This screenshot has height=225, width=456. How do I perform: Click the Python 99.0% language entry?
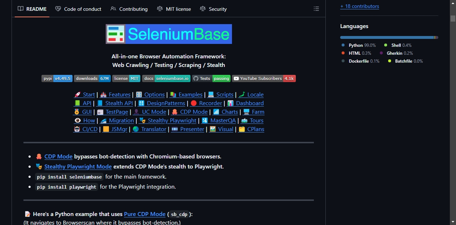[359, 45]
